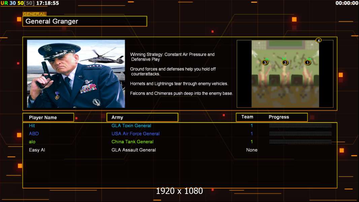
Task: Click the GLA Toxin General army entry
Action: [131, 126]
